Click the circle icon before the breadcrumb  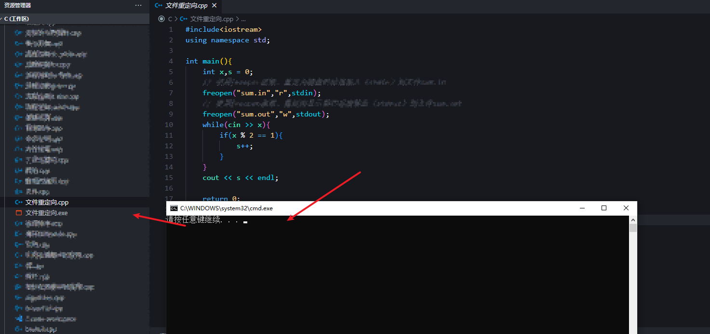[161, 19]
